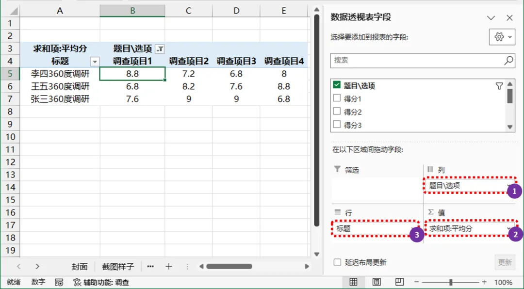Switch to Normal view in status bar
Screen dimensions: 524x289
pyautogui.click(x=353, y=282)
